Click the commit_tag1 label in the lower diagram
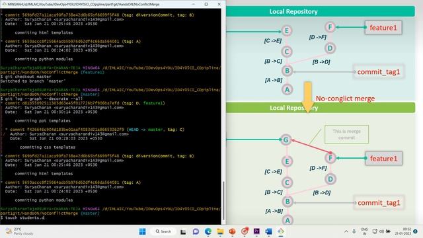 379,203
